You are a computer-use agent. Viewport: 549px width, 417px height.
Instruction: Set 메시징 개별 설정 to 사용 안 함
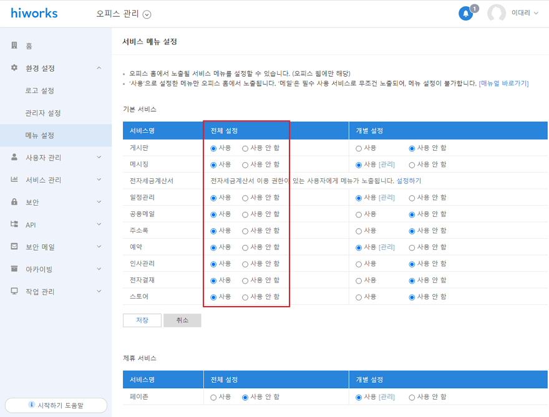pyautogui.click(x=412, y=165)
